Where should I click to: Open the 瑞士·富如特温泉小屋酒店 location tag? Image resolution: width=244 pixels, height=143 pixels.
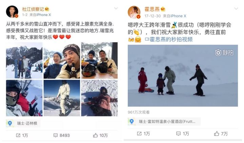click(x=164, y=122)
